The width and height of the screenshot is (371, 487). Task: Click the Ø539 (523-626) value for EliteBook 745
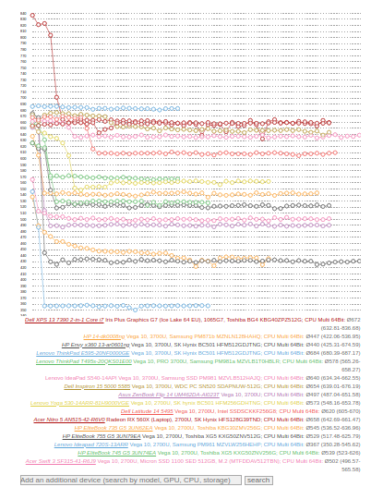pos(341,453)
